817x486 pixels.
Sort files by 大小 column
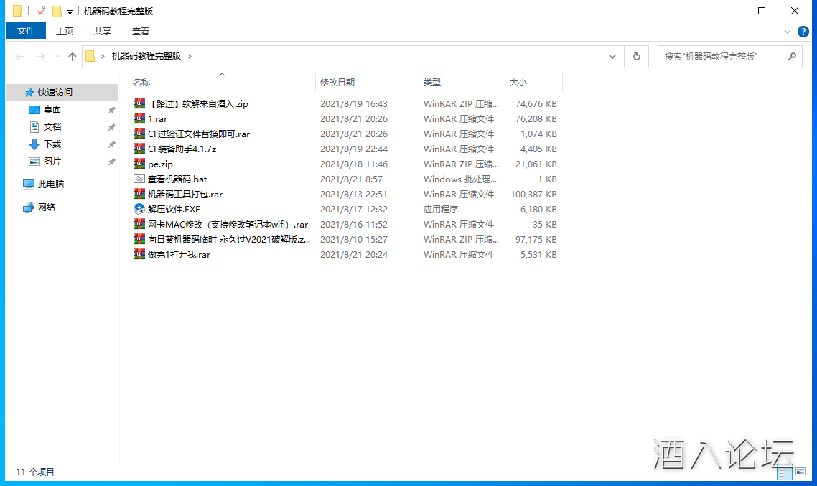coord(518,83)
